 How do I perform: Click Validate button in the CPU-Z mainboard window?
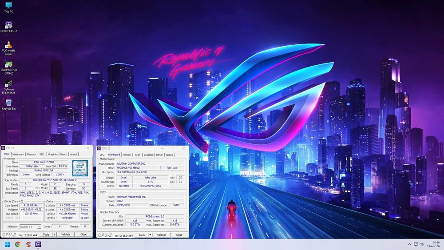pyautogui.click(x=162, y=235)
